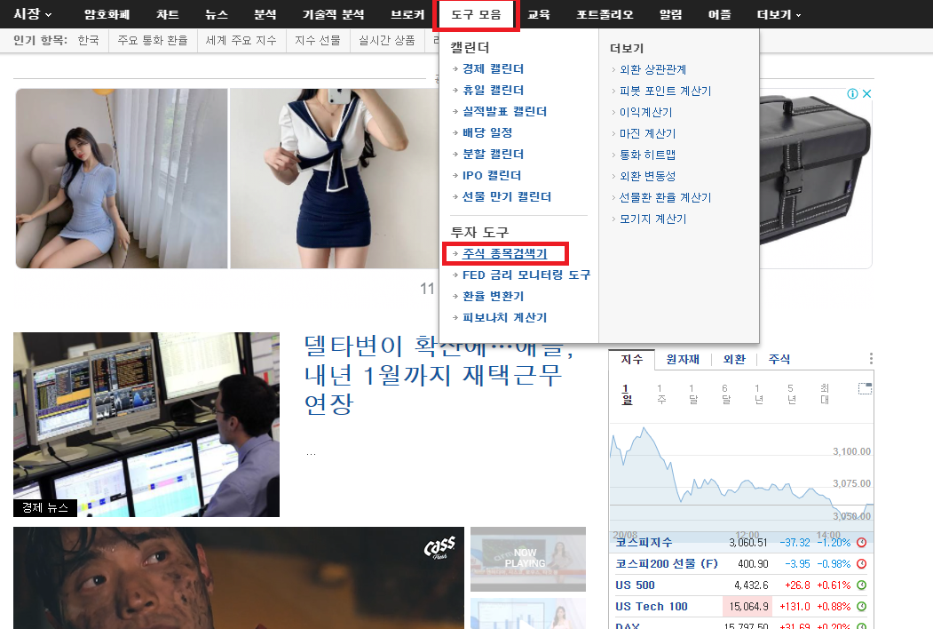Open 피보나치 계산기
Screen dimensions: 933x629
(504, 318)
